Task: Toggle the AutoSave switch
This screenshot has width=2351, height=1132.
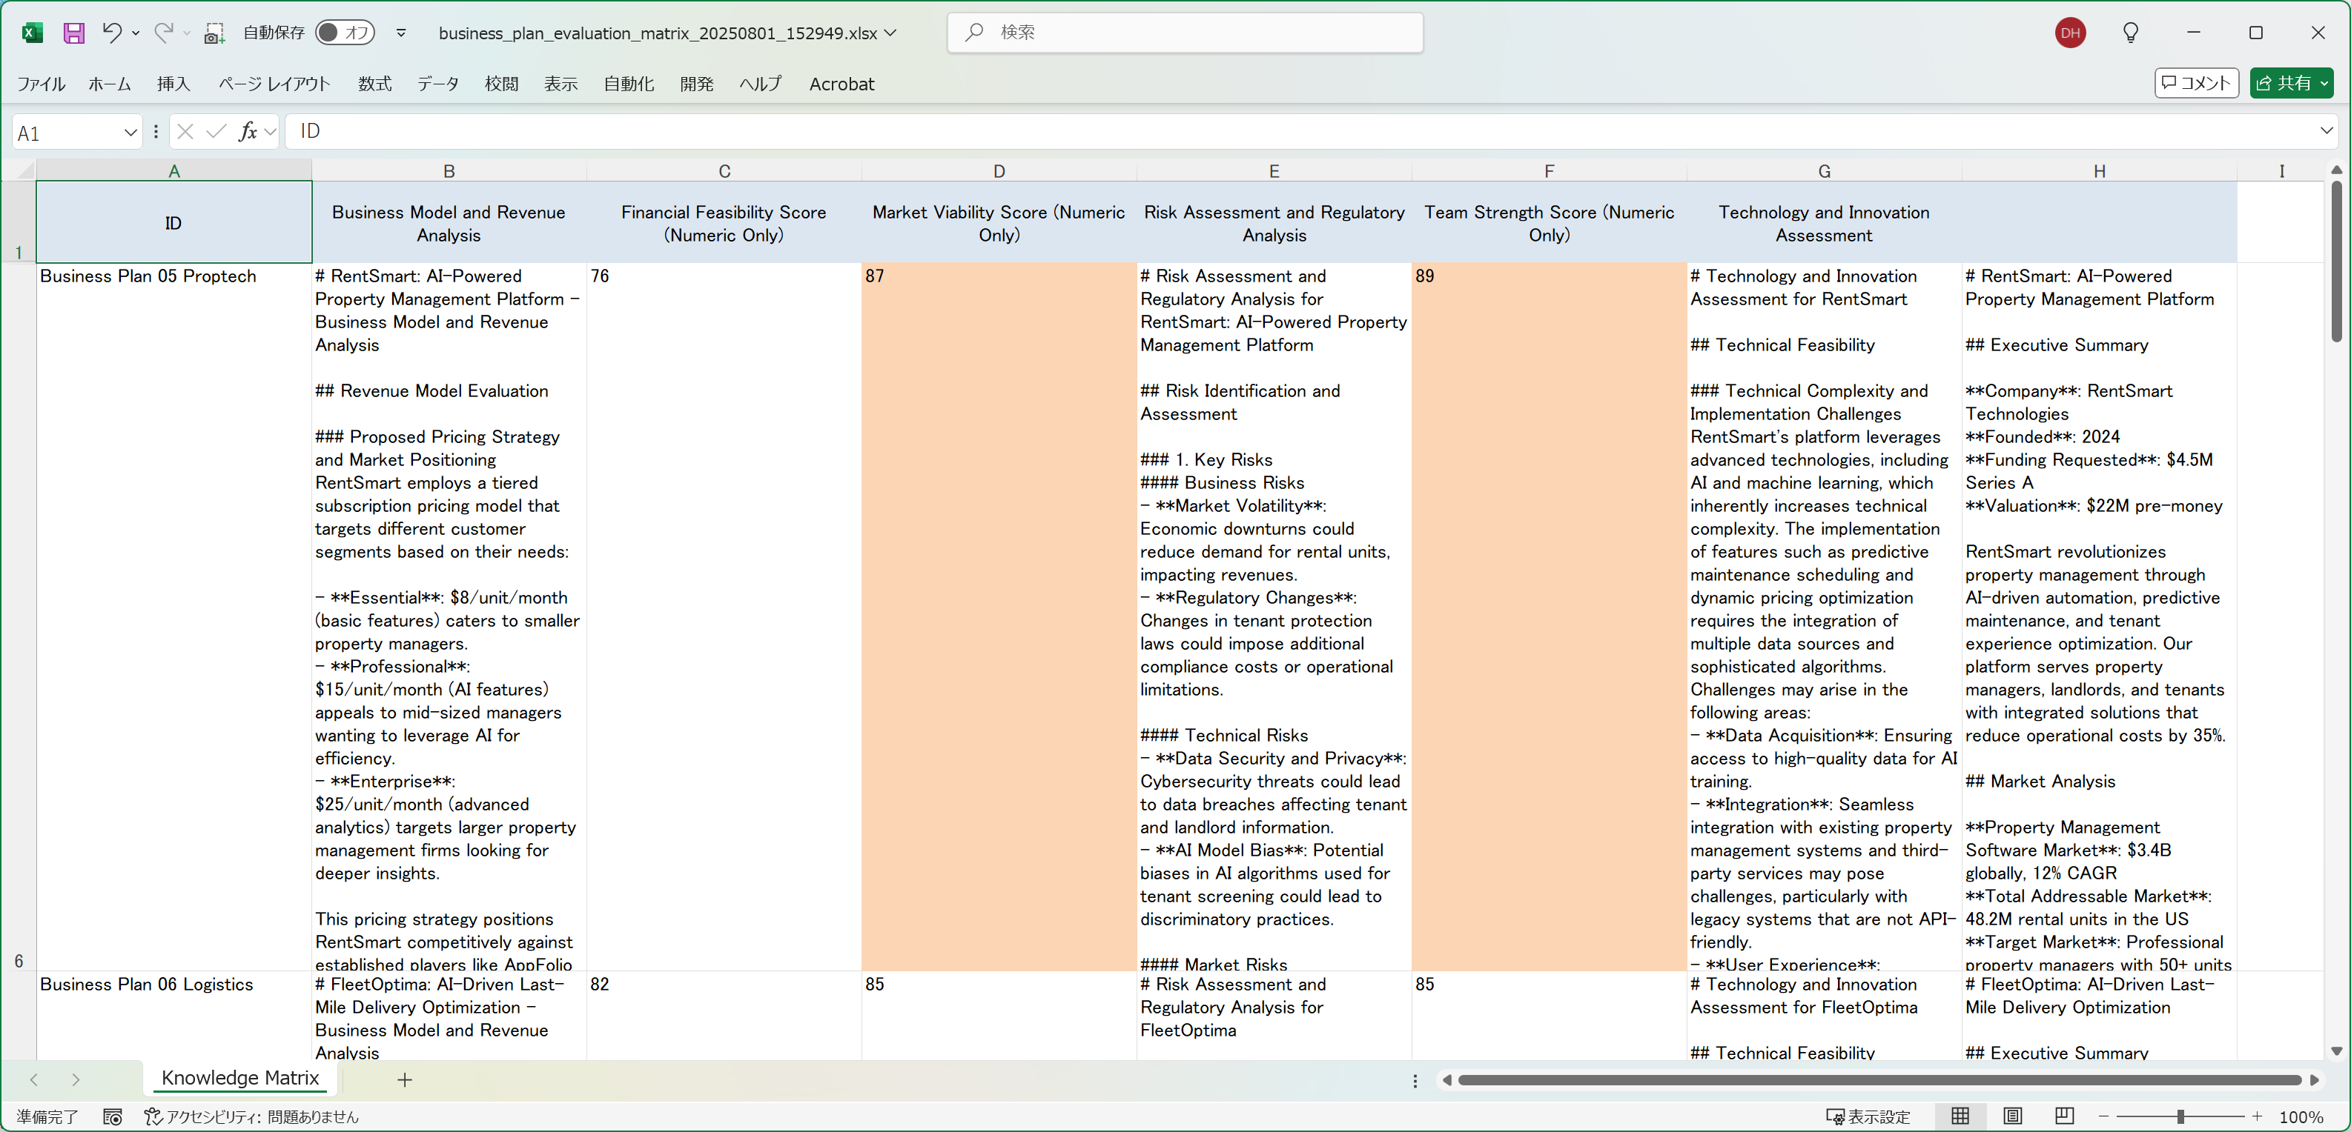Action: click(x=344, y=33)
